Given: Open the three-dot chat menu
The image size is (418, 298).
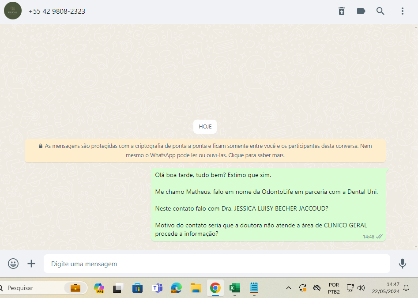Looking at the screenshot, I should click(403, 11).
